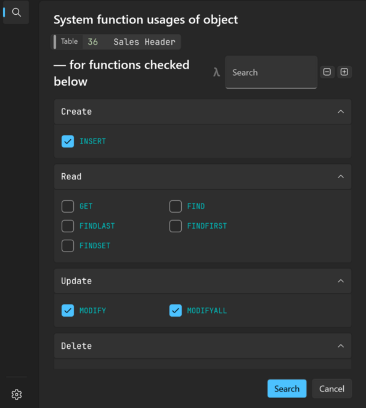The height and width of the screenshot is (408, 366).
Task: Check the FIND checkbox
Action: pos(176,206)
